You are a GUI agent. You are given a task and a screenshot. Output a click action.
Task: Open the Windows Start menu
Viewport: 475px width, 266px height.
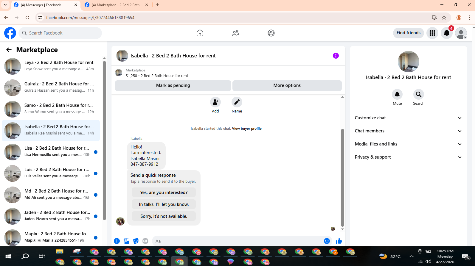pyautogui.click(x=8, y=256)
